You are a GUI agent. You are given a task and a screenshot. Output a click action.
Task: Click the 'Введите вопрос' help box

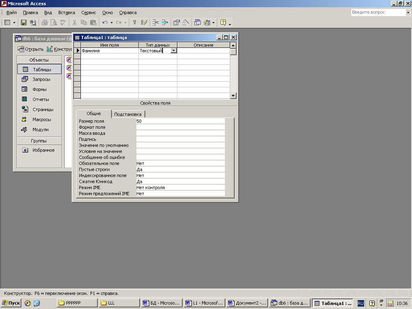coord(378,12)
